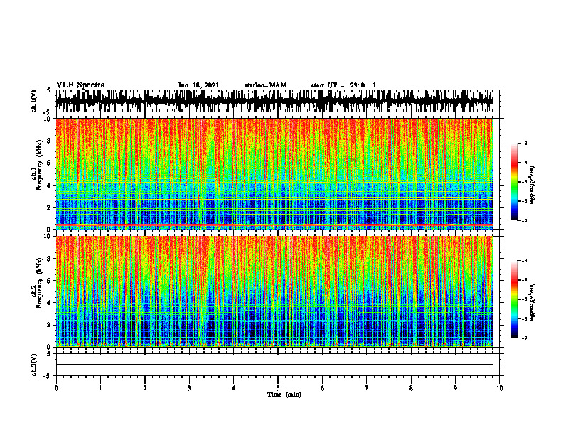This screenshot has width=563, height=435.
Task: Select the date 'Jan. 18, 2021' in the header
Action: tap(198, 85)
